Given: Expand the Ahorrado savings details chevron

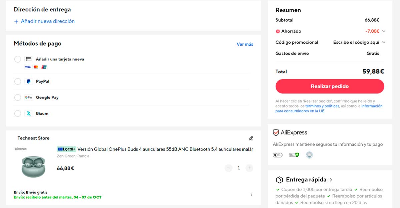Looking at the screenshot, I should click(383, 31).
